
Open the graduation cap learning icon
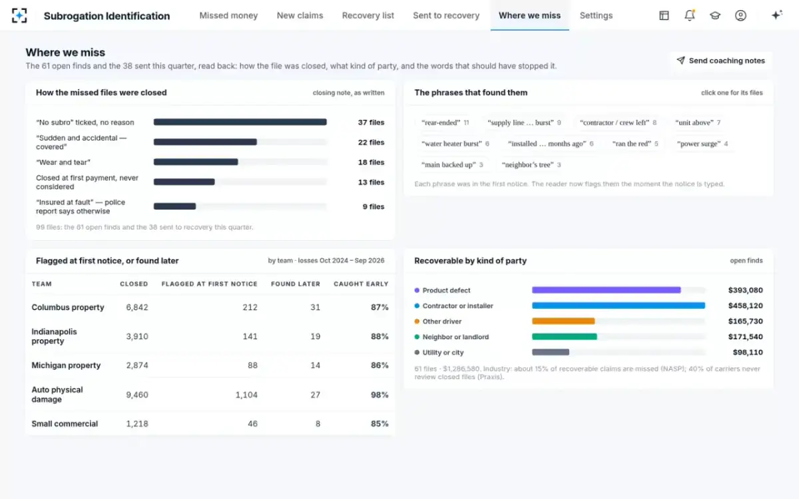715,15
